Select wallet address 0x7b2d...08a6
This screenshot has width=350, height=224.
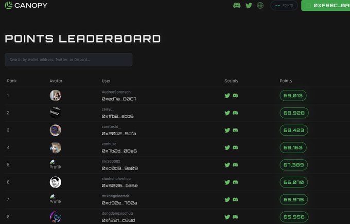tap(119, 151)
